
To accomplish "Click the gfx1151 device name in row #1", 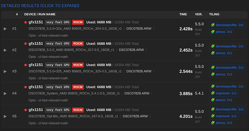I will point(36,22).
